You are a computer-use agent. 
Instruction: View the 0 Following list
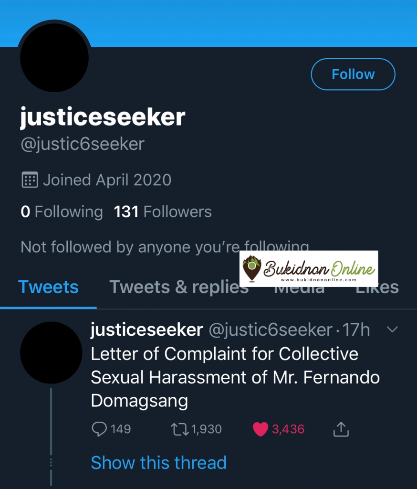tap(62, 212)
